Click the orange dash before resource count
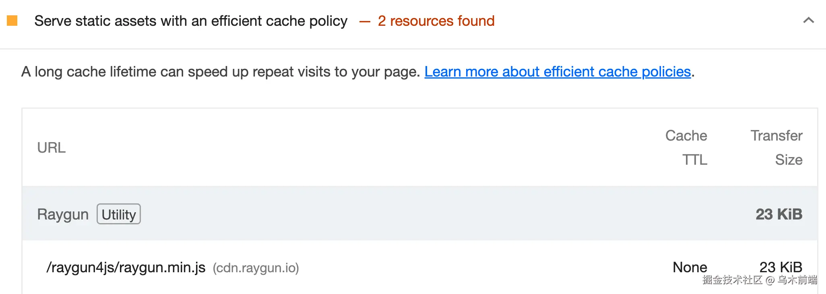Viewport: 826px width, 294px height. tap(365, 21)
